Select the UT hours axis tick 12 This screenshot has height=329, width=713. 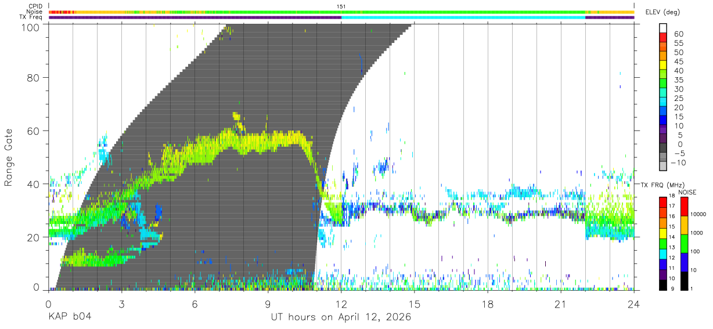click(341, 304)
